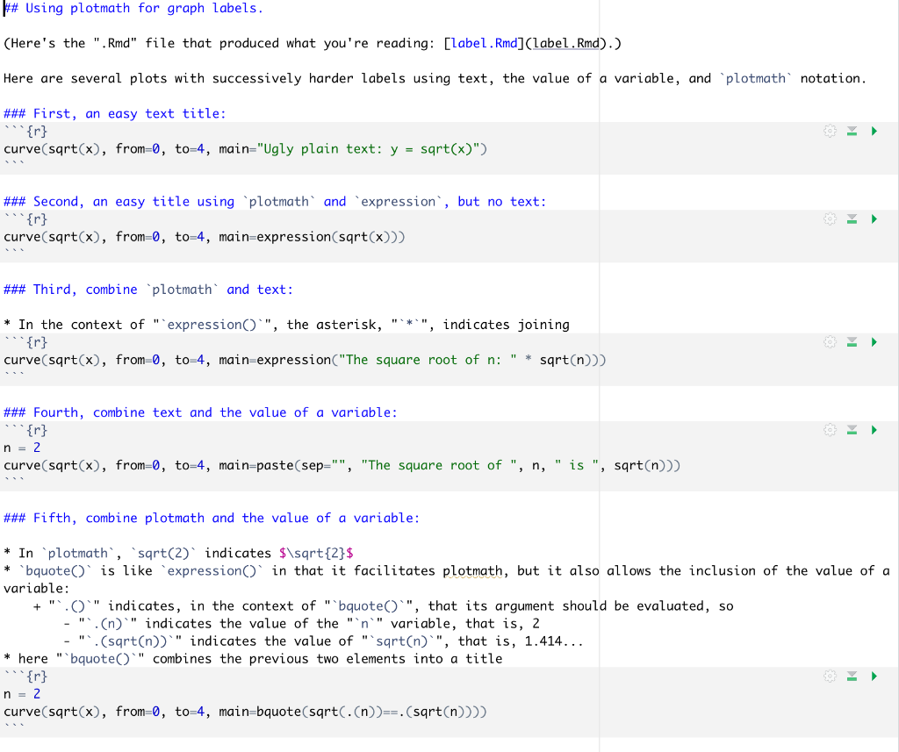This screenshot has height=752, width=899.
Task: Run all chunks above the expression(sqrt(x)) chunk
Action: 852,219
